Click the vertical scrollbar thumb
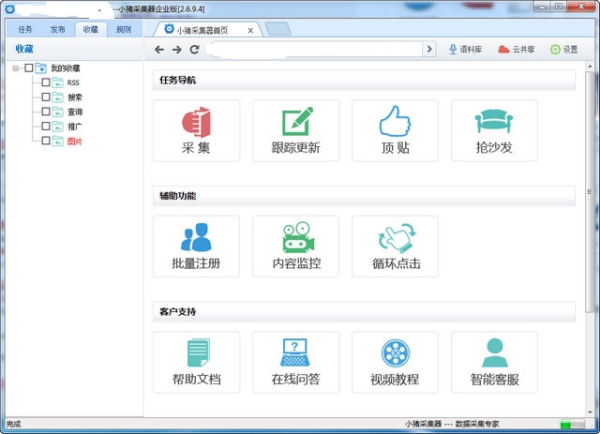The width and height of the screenshot is (600, 434). click(x=590, y=191)
